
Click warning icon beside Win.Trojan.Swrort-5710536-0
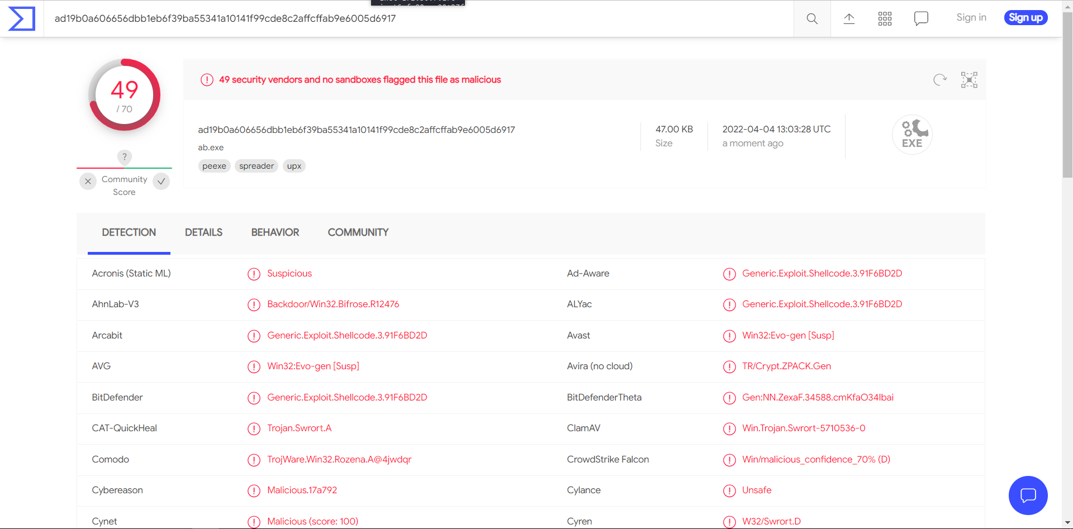point(729,428)
